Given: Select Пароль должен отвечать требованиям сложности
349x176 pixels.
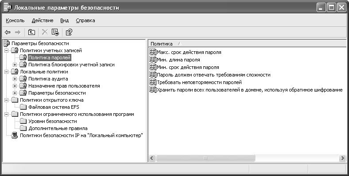Looking at the screenshot, I should (x=213, y=75).
